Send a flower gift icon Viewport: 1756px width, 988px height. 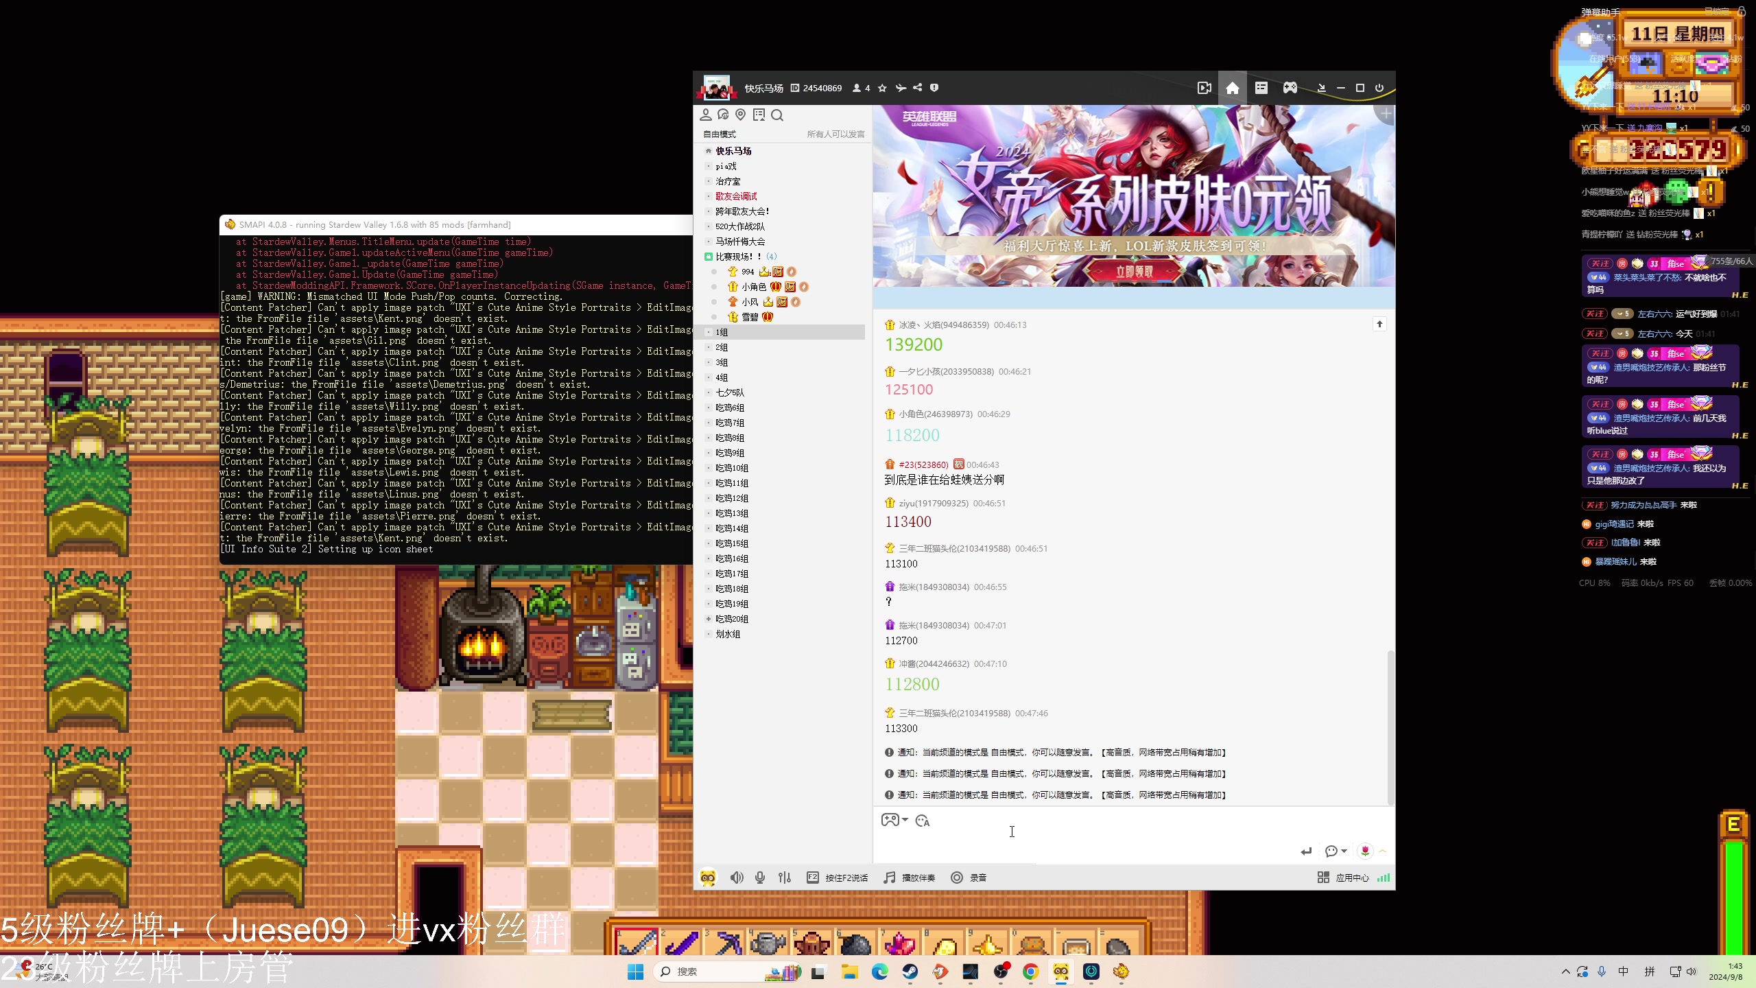point(1365,851)
